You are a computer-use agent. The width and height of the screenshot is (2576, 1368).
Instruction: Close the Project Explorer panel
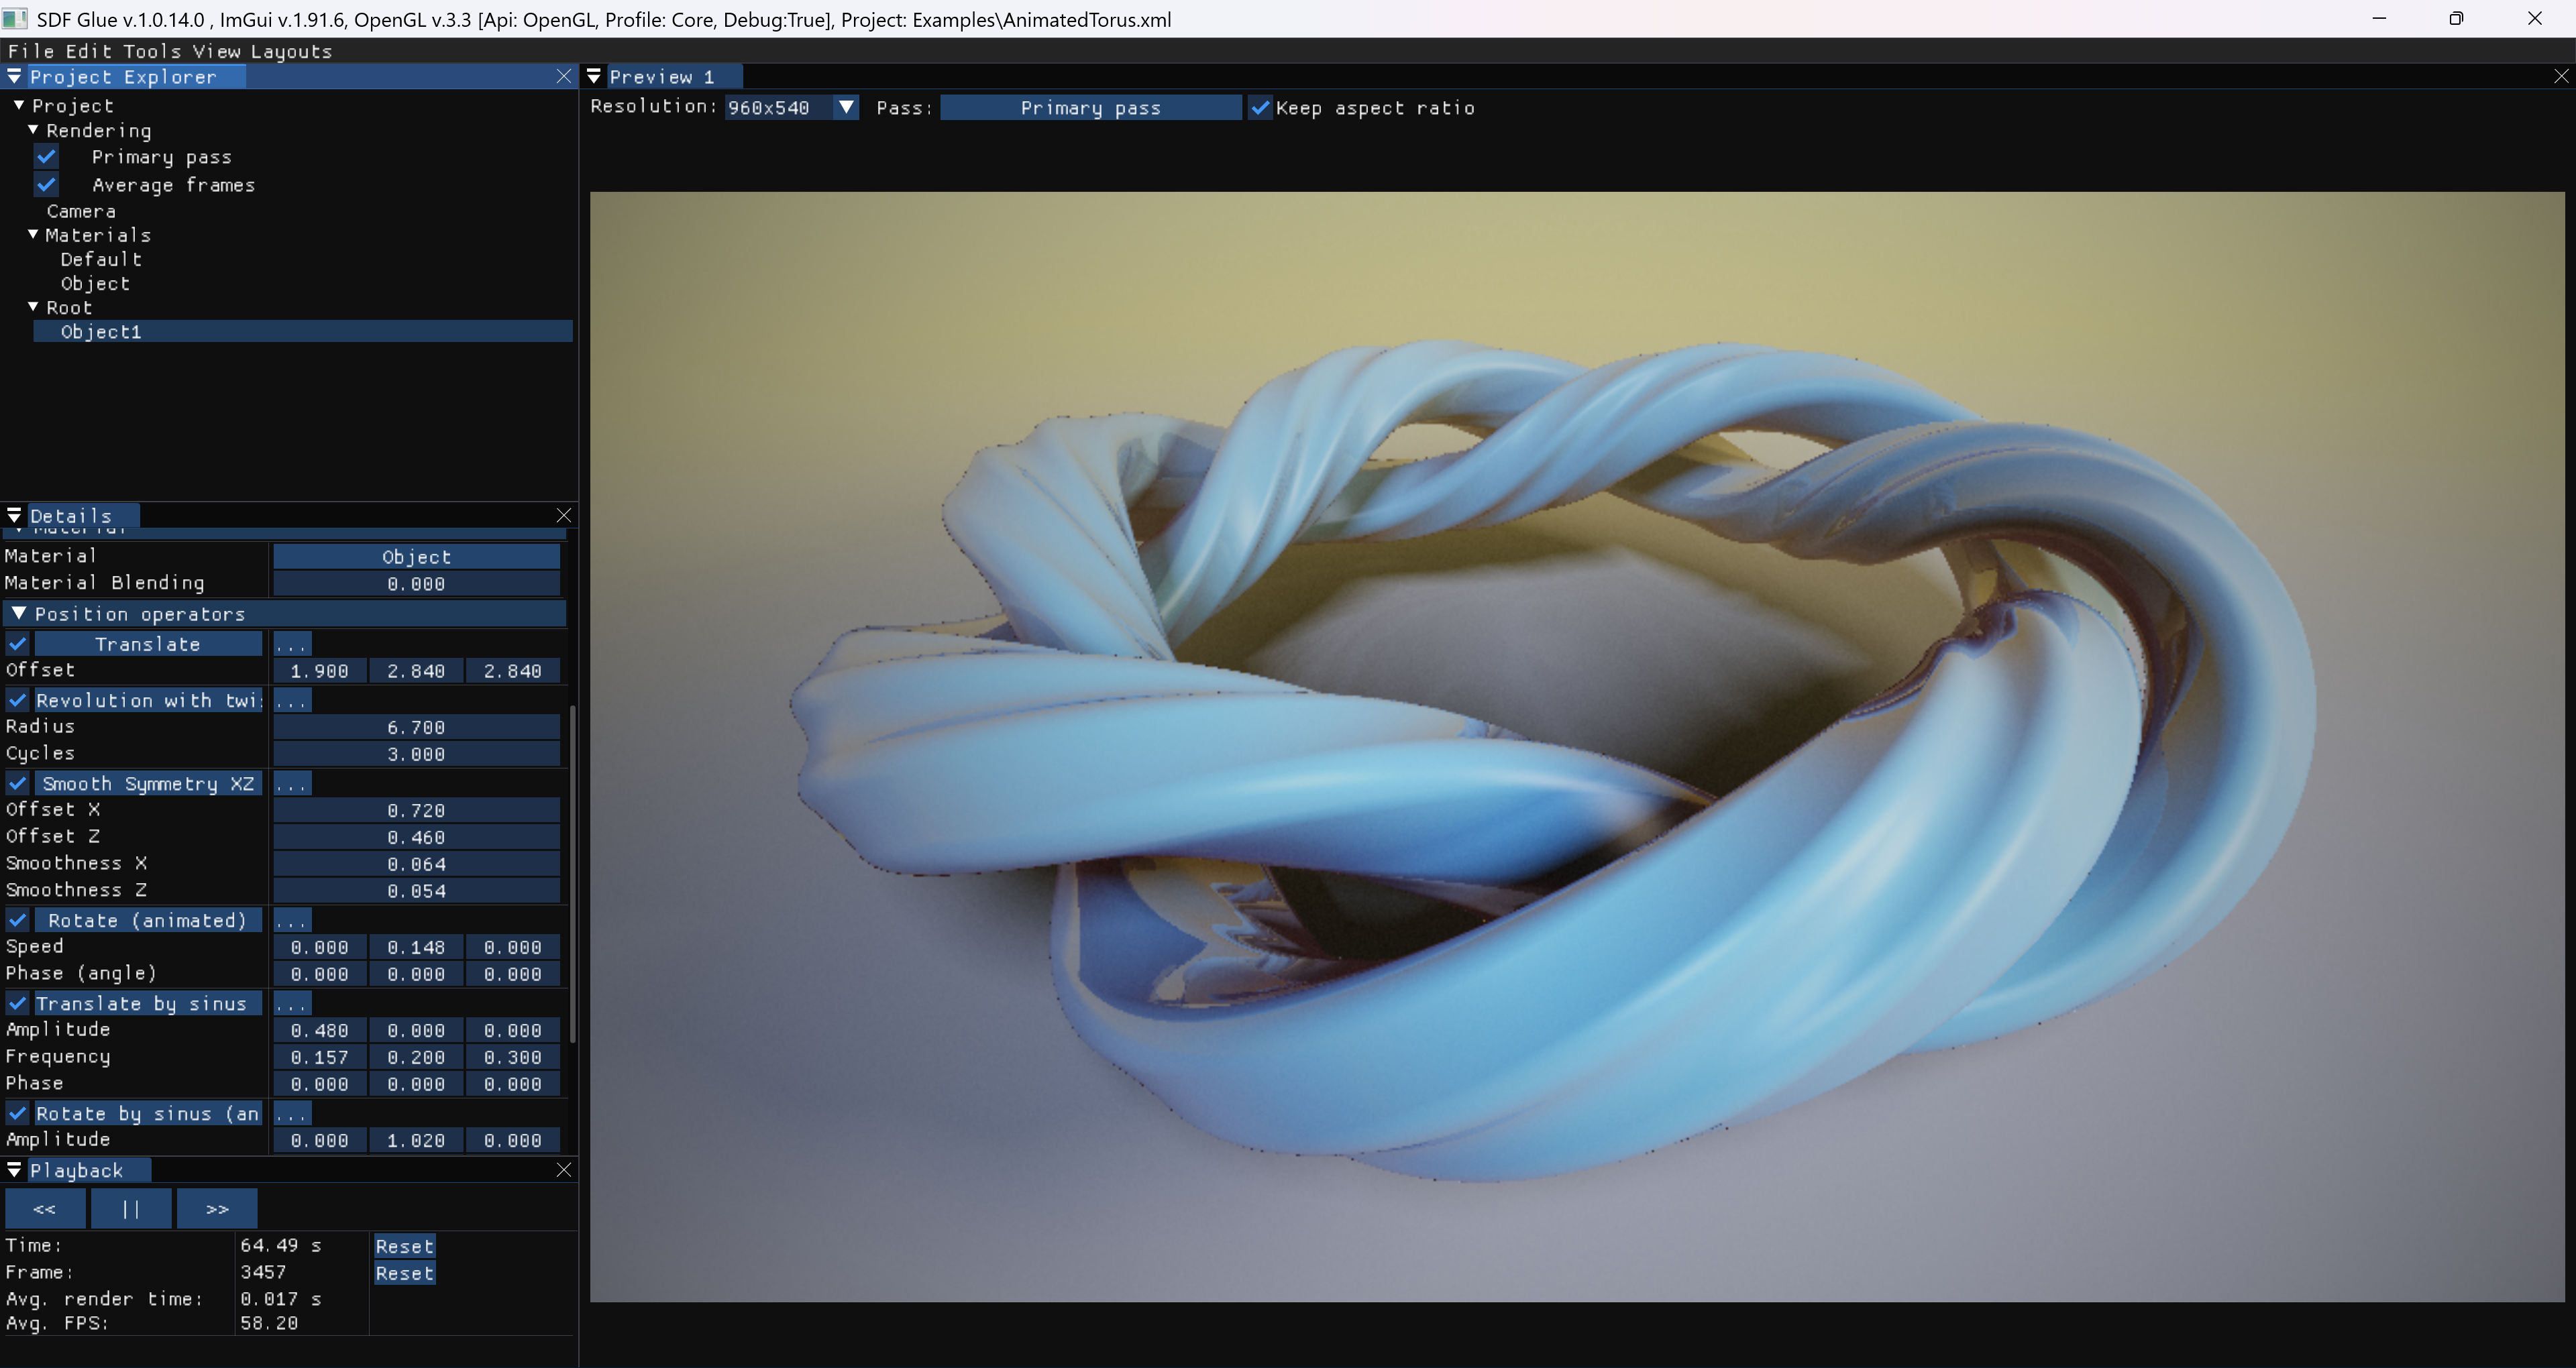click(564, 76)
